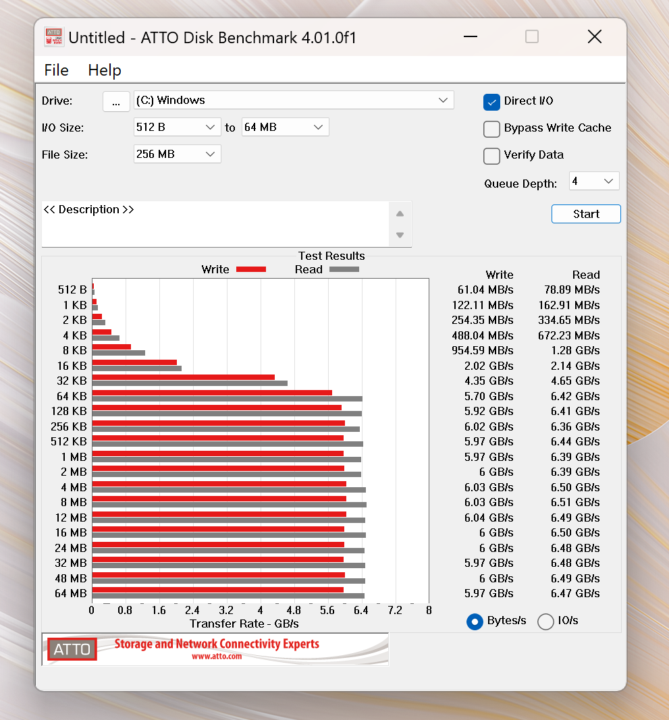The height and width of the screenshot is (720, 669).
Task: Select the IO/s radio button
Action: point(545,621)
